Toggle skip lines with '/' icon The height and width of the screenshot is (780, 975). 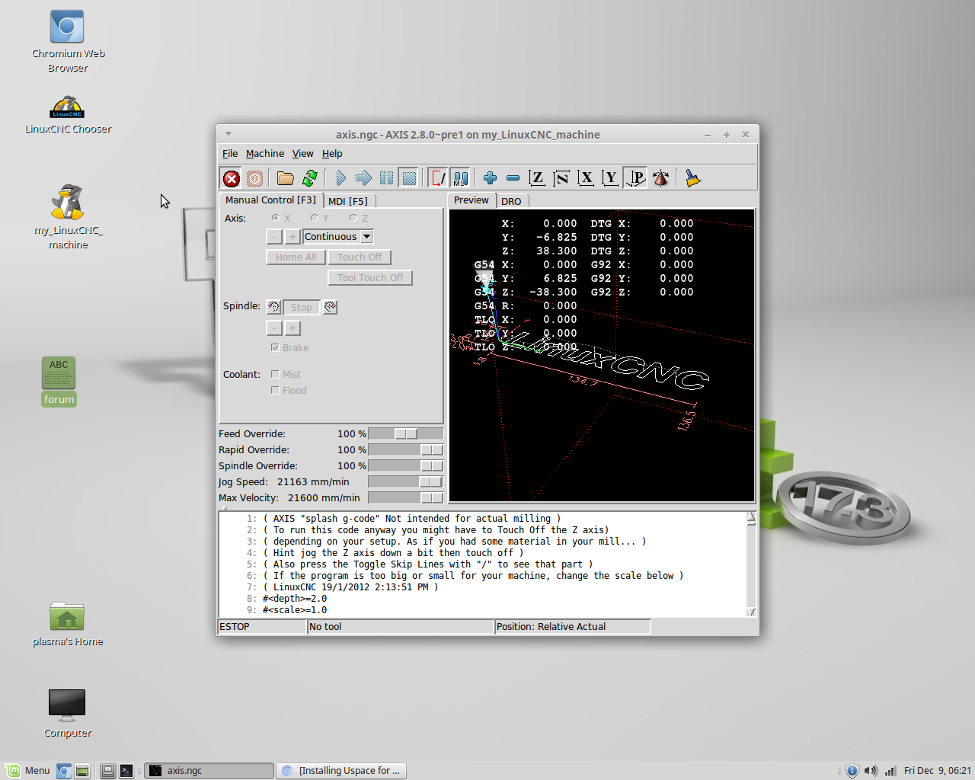437,177
